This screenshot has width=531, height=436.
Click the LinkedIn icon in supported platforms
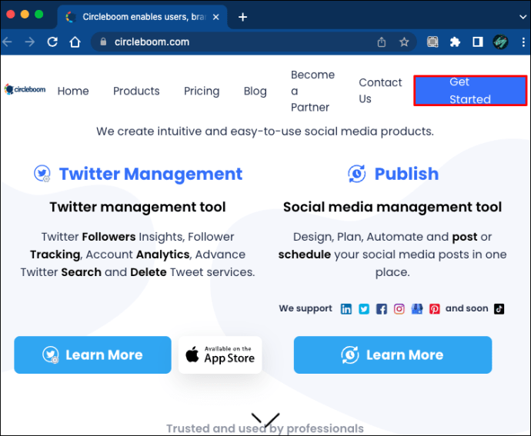[x=346, y=309]
